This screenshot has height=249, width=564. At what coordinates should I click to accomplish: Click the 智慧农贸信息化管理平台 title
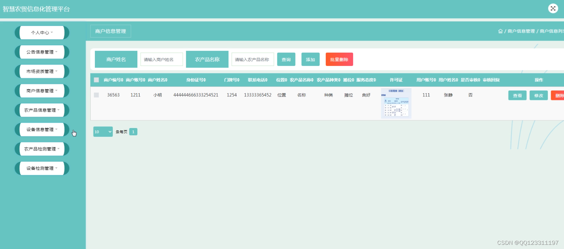pos(36,9)
